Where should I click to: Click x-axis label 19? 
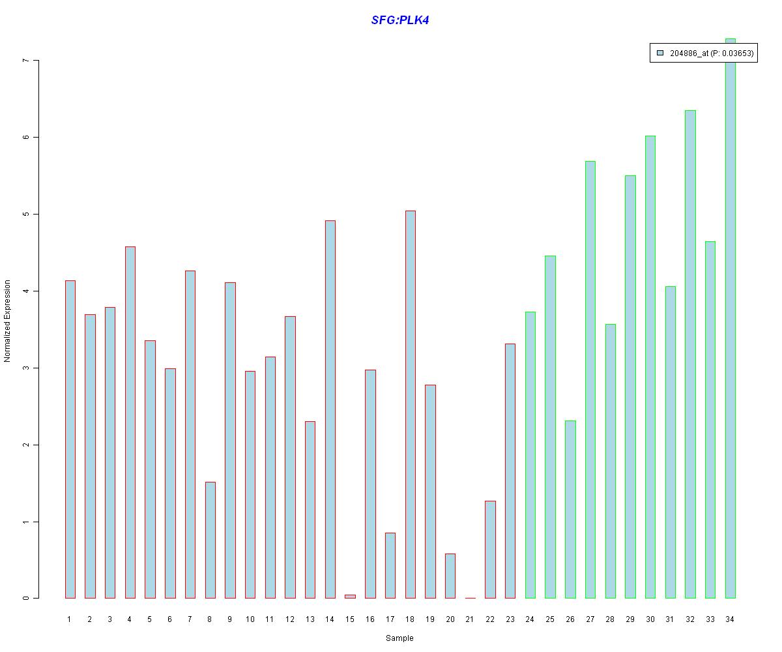[x=429, y=619]
